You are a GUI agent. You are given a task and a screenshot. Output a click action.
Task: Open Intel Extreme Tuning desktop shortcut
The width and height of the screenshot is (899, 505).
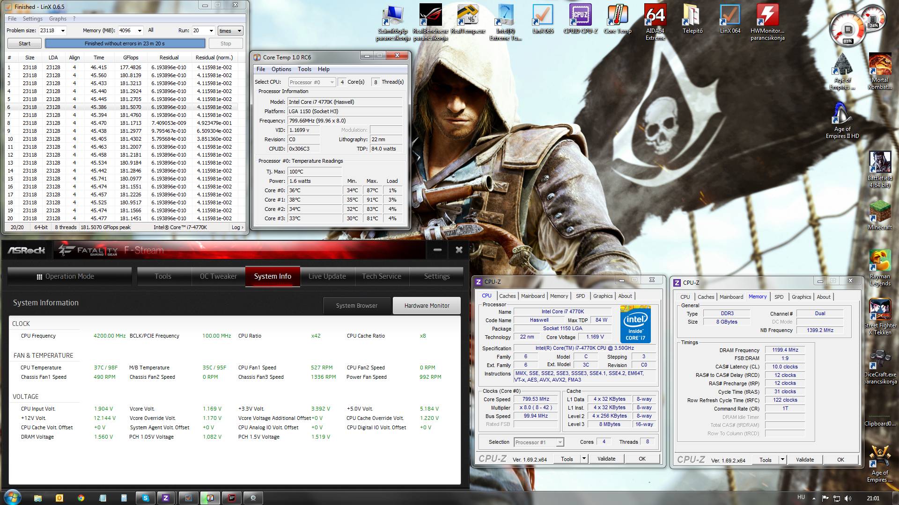point(505,22)
